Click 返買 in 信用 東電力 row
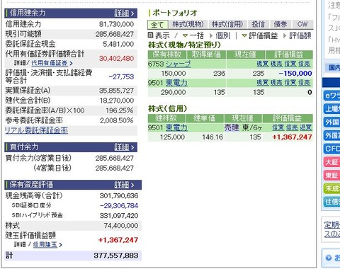This screenshot has height=269, width=340. point(306,127)
